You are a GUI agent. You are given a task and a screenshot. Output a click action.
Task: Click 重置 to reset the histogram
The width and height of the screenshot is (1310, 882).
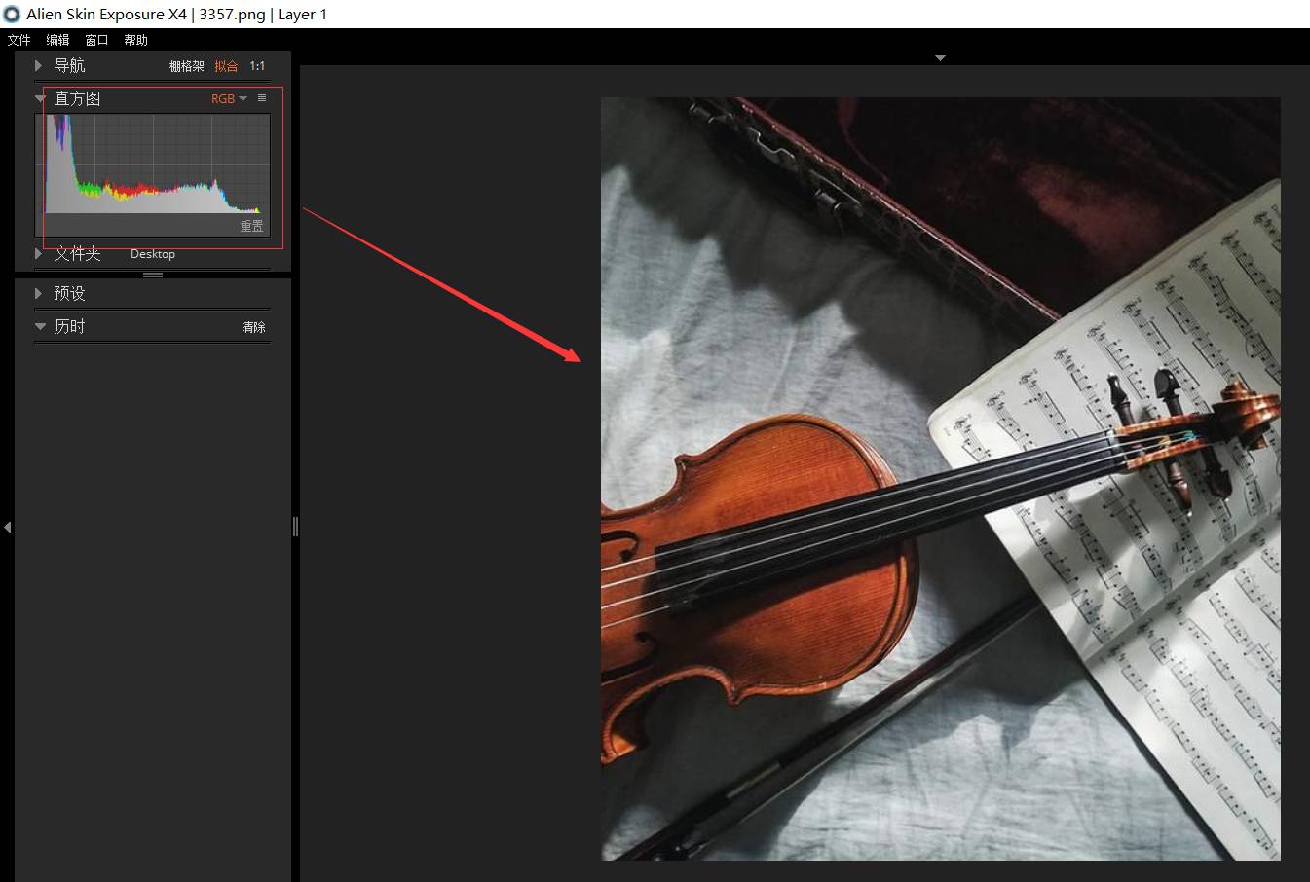pyautogui.click(x=251, y=226)
